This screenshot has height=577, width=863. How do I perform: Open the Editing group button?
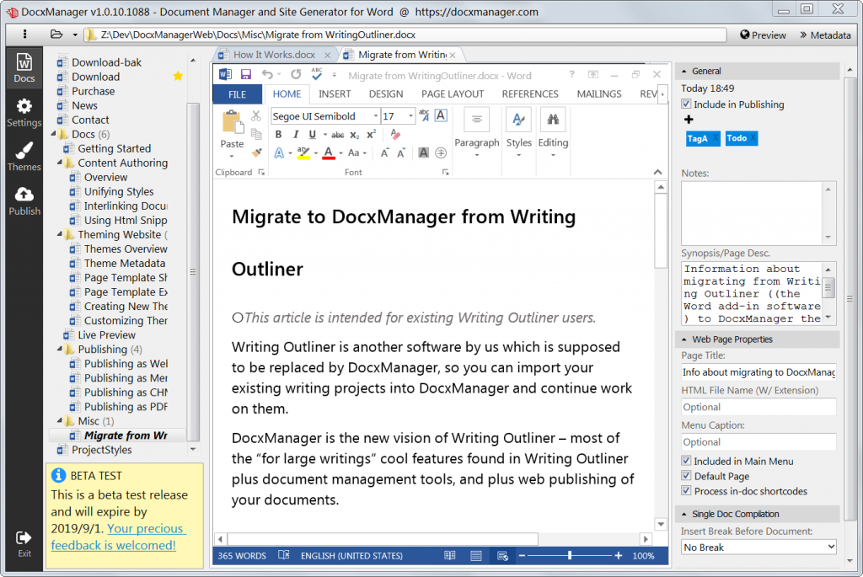[553, 134]
